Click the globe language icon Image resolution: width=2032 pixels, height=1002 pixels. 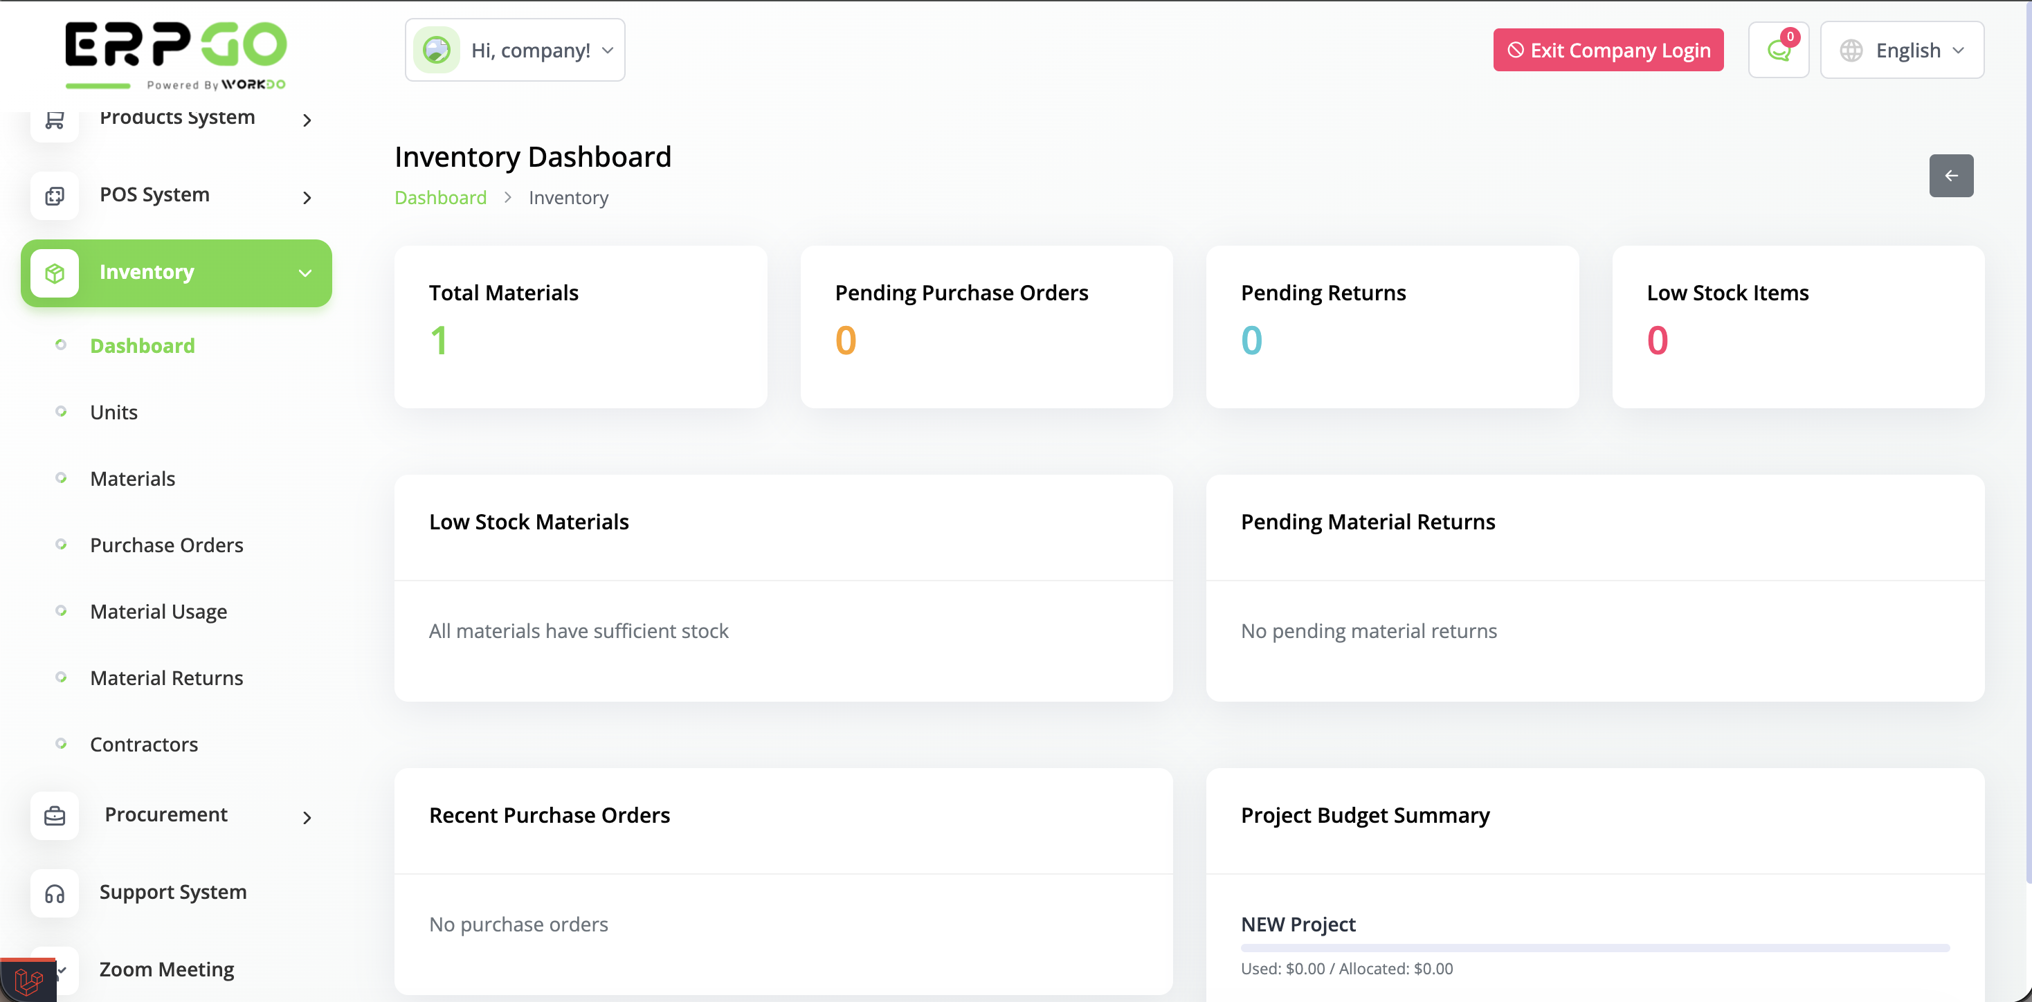1851,51
